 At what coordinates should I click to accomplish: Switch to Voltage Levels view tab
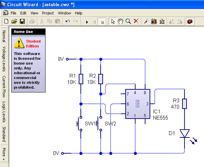[x=4, y=59]
